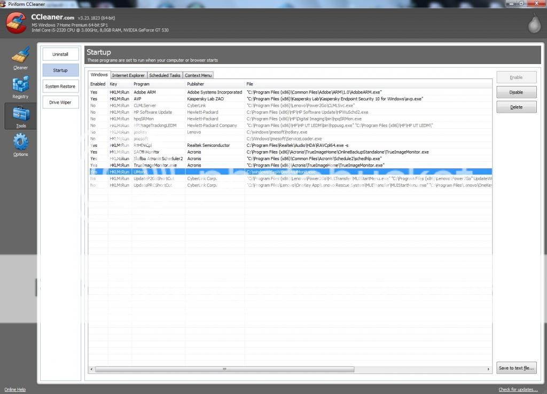Click the scrollbar right arrow
Viewport: 547px width, 394px height.
488,369
